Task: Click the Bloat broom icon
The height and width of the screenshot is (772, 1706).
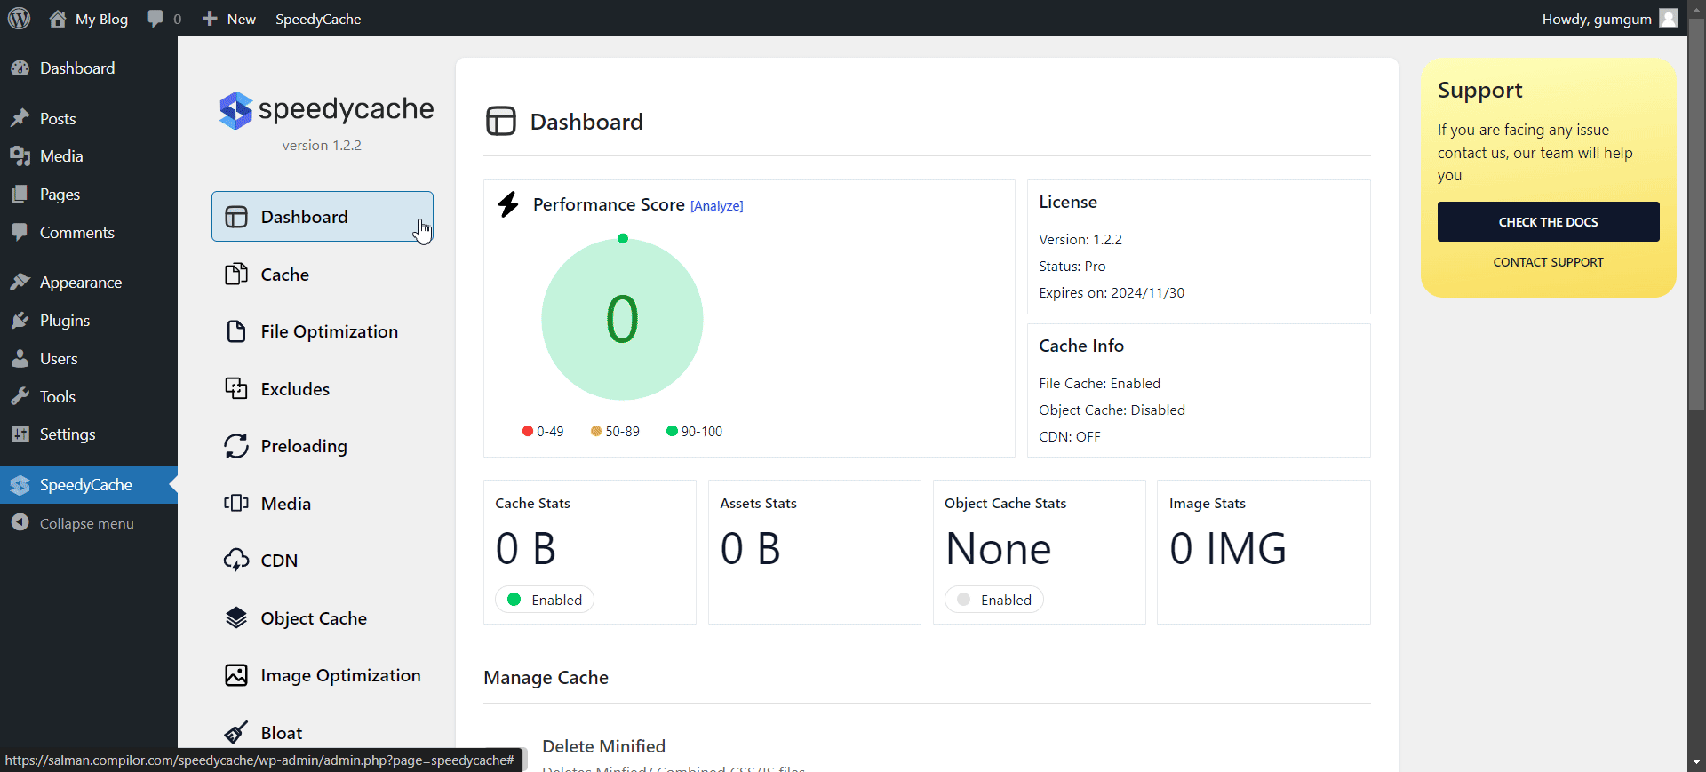Action: pos(235,733)
